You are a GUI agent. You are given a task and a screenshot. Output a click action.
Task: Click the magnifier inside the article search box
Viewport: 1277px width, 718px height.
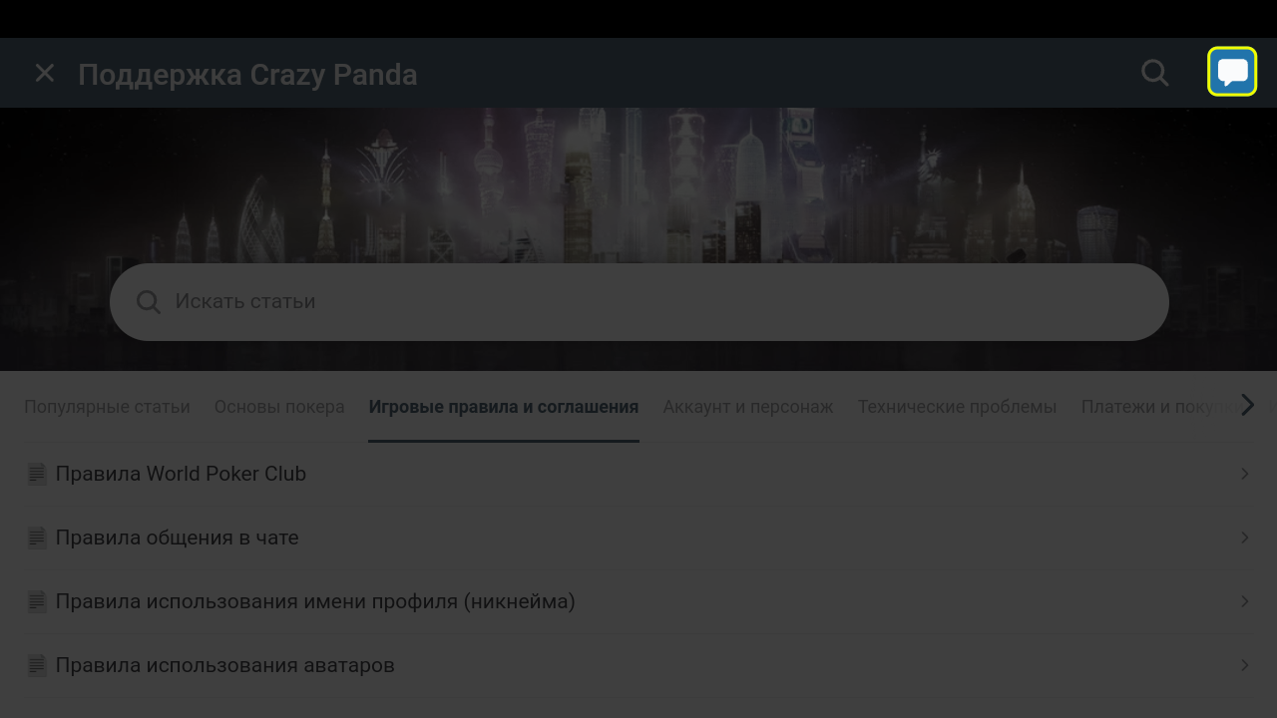tap(149, 302)
